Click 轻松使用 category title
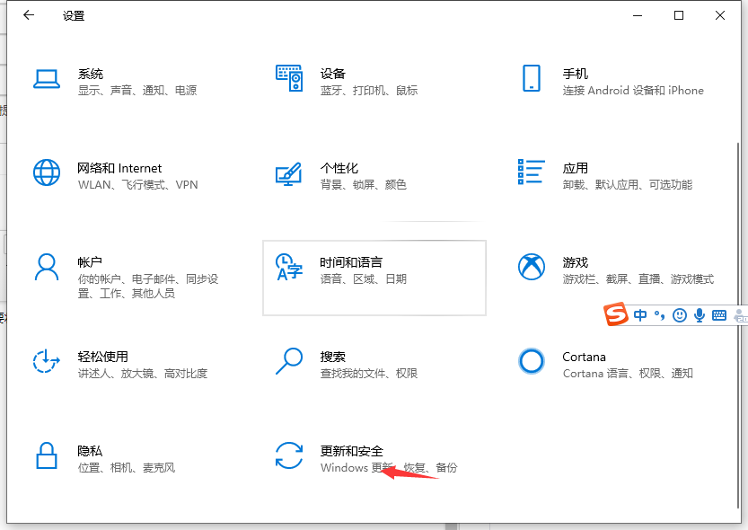This screenshot has height=530, width=748. (102, 357)
